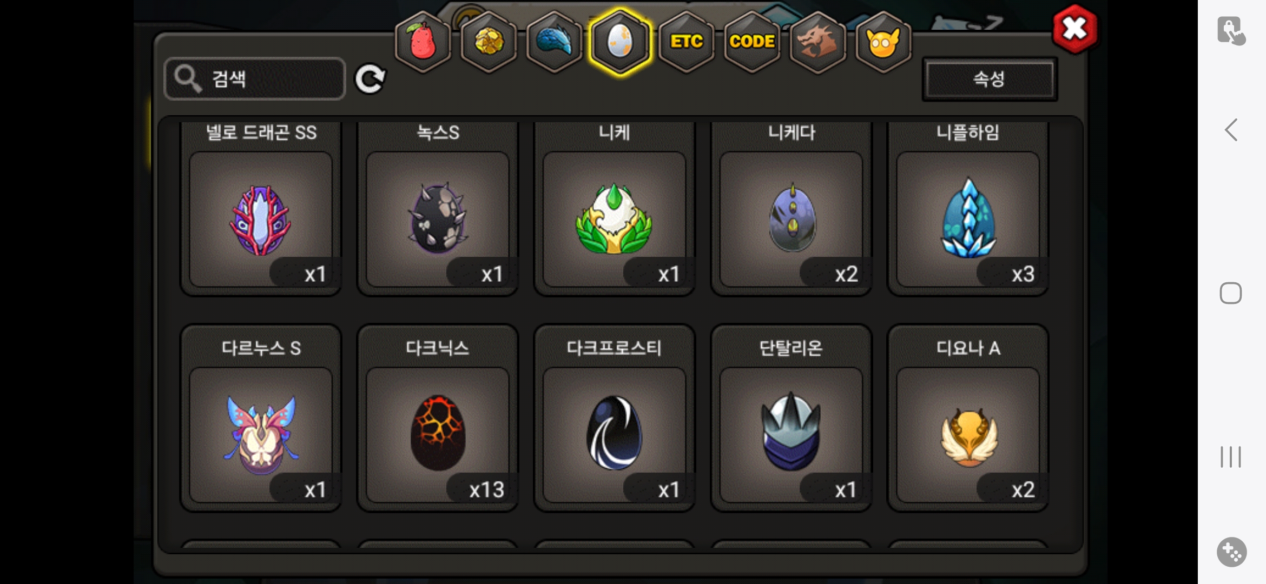Tap the Android back arrow
1266x584 pixels.
point(1231,130)
